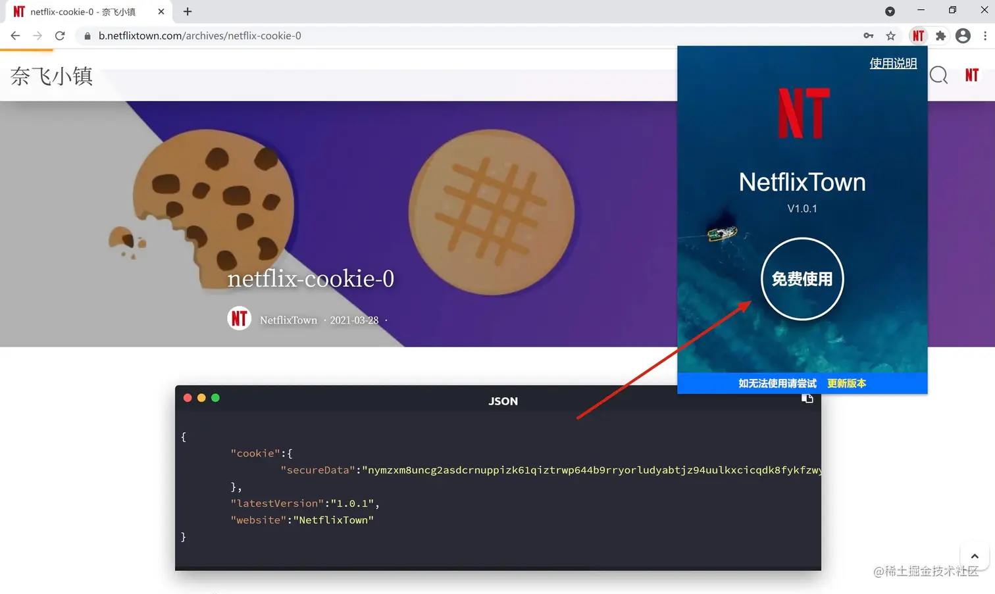Open NetflixTown author avatar

[x=239, y=319]
